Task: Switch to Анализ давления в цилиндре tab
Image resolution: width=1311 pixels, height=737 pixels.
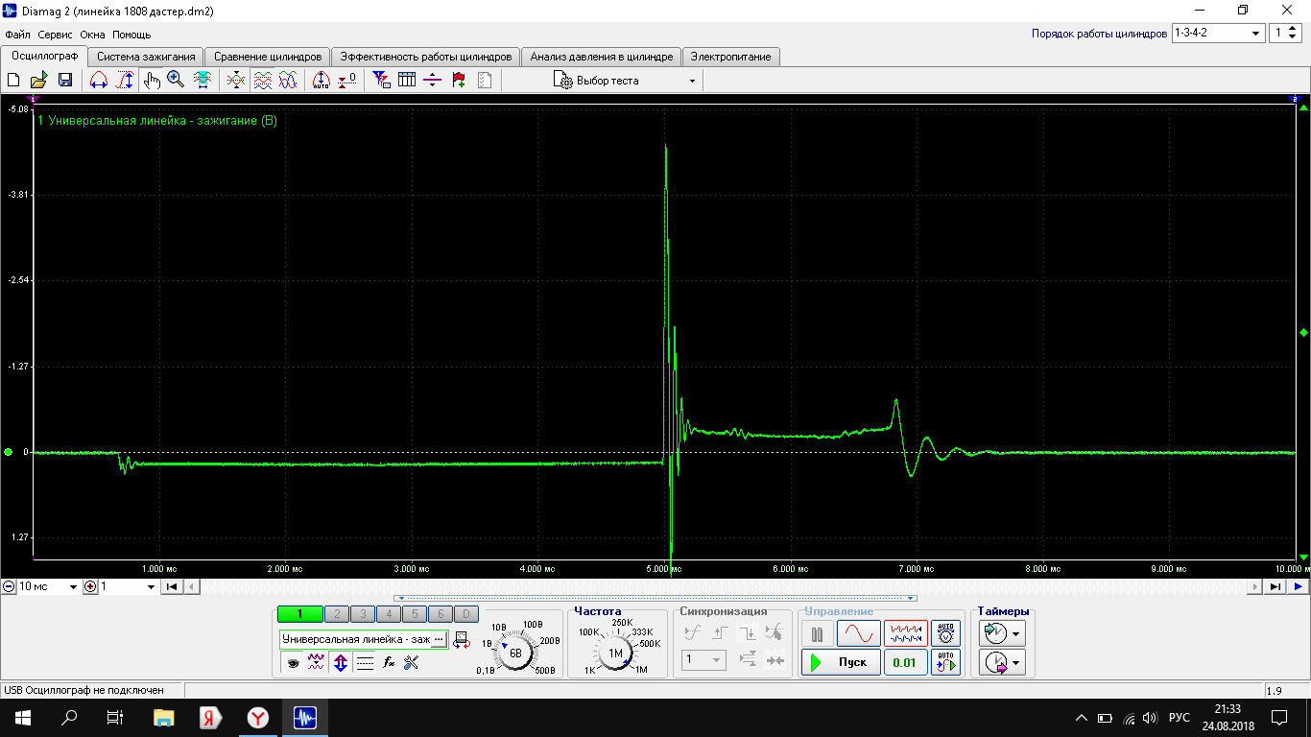Action: (602, 57)
